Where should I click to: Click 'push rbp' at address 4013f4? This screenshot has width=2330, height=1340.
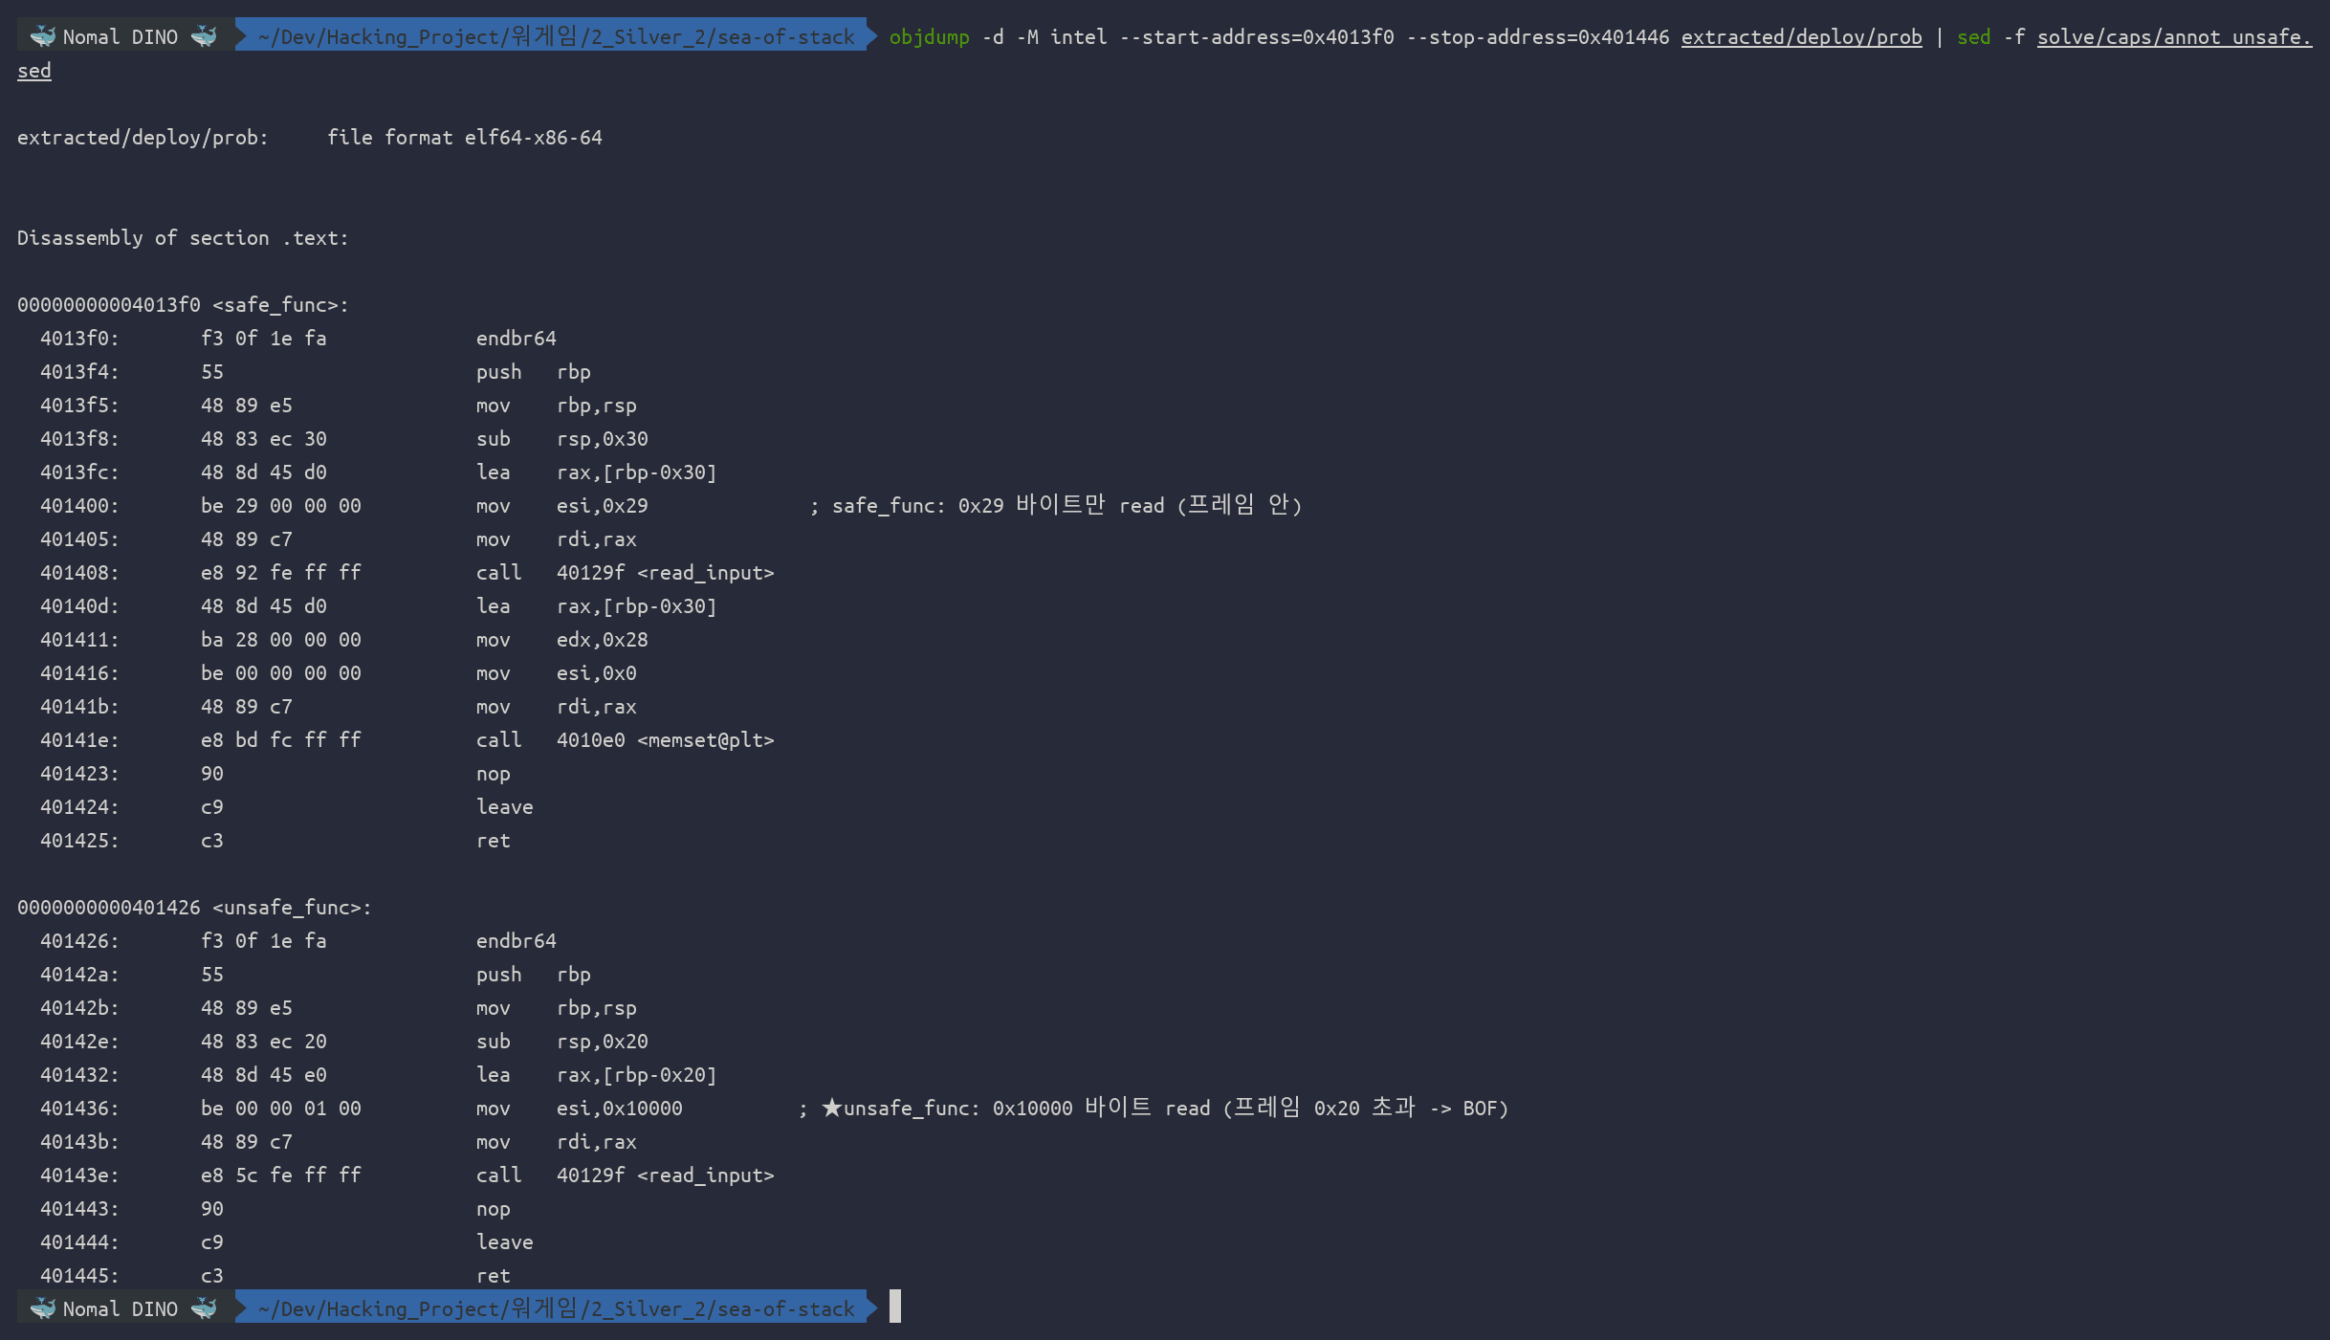(534, 372)
